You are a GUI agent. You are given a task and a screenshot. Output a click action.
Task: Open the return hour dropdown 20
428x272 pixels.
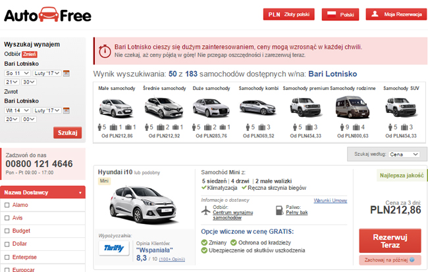click(12, 120)
